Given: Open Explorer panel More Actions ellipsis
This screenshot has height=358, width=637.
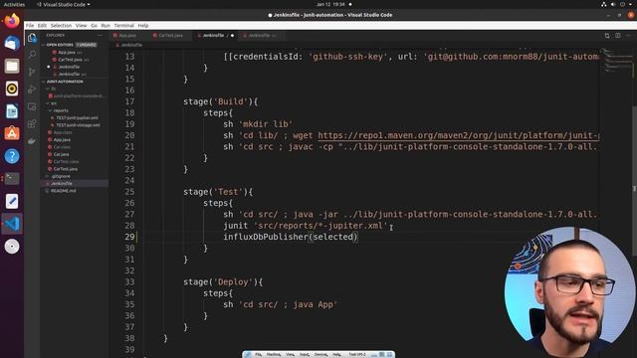Looking at the screenshot, I should (x=100, y=36).
